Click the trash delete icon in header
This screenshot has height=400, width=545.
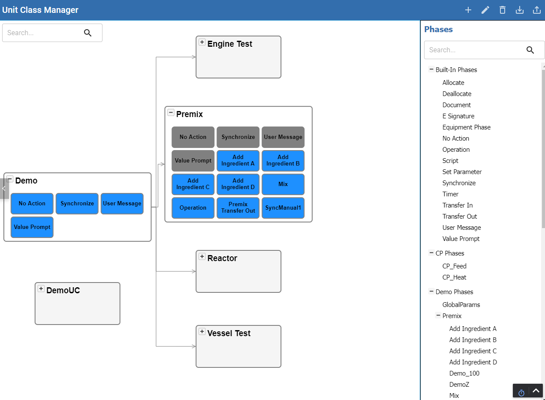503,10
